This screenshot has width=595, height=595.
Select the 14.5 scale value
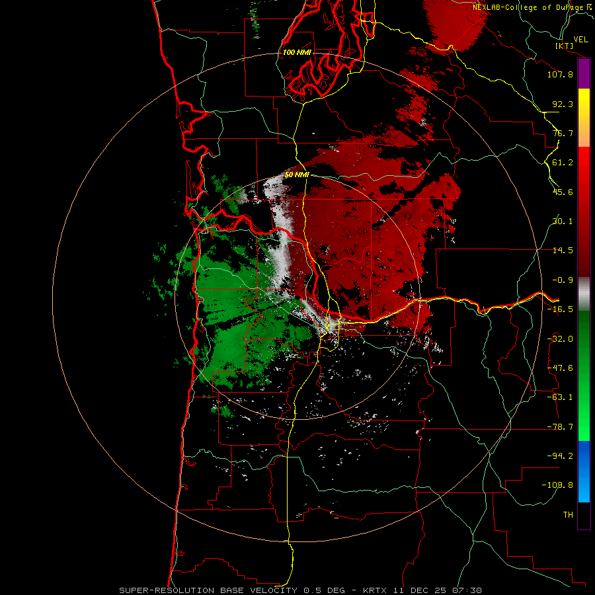563,251
